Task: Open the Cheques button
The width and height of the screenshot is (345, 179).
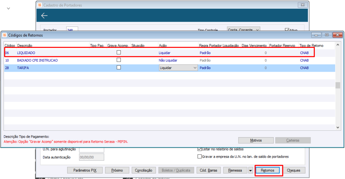Action: [294, 170]
